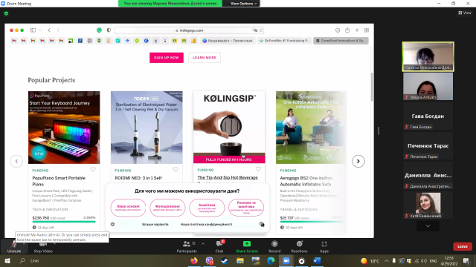
Task: Expand video options arrow beside Stop Video
Action: (54, 244)
